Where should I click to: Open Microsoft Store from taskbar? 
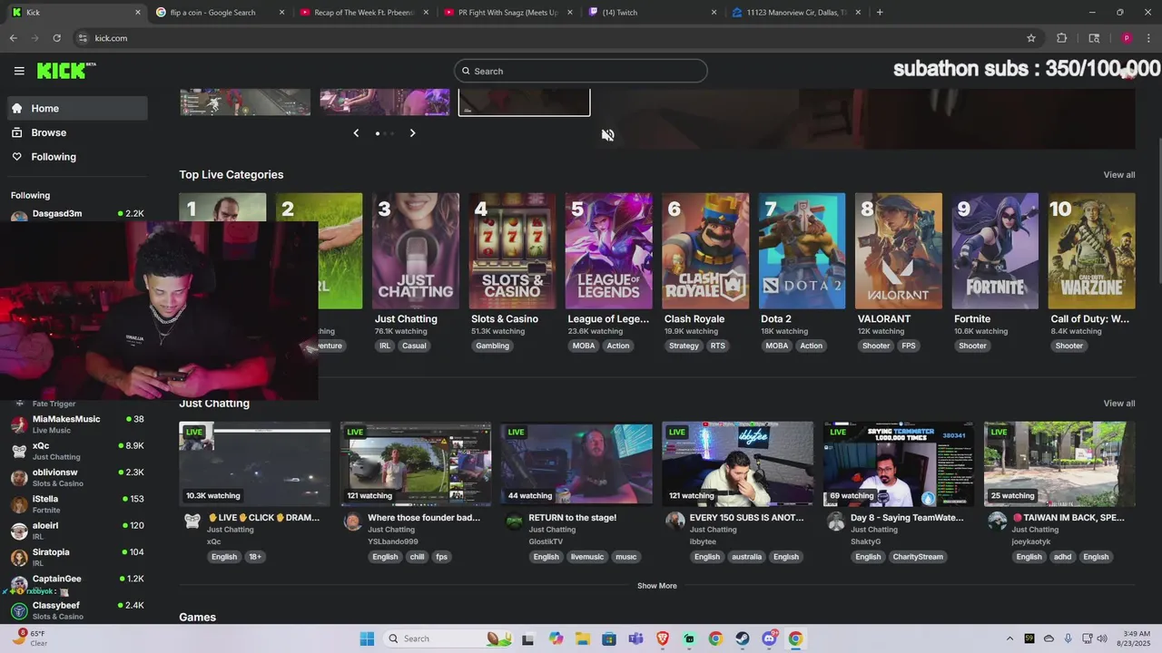click(608, 638)
